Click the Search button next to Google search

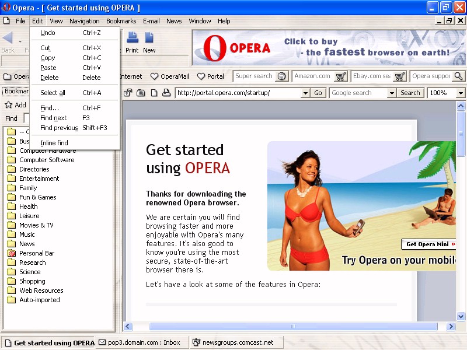410,93
